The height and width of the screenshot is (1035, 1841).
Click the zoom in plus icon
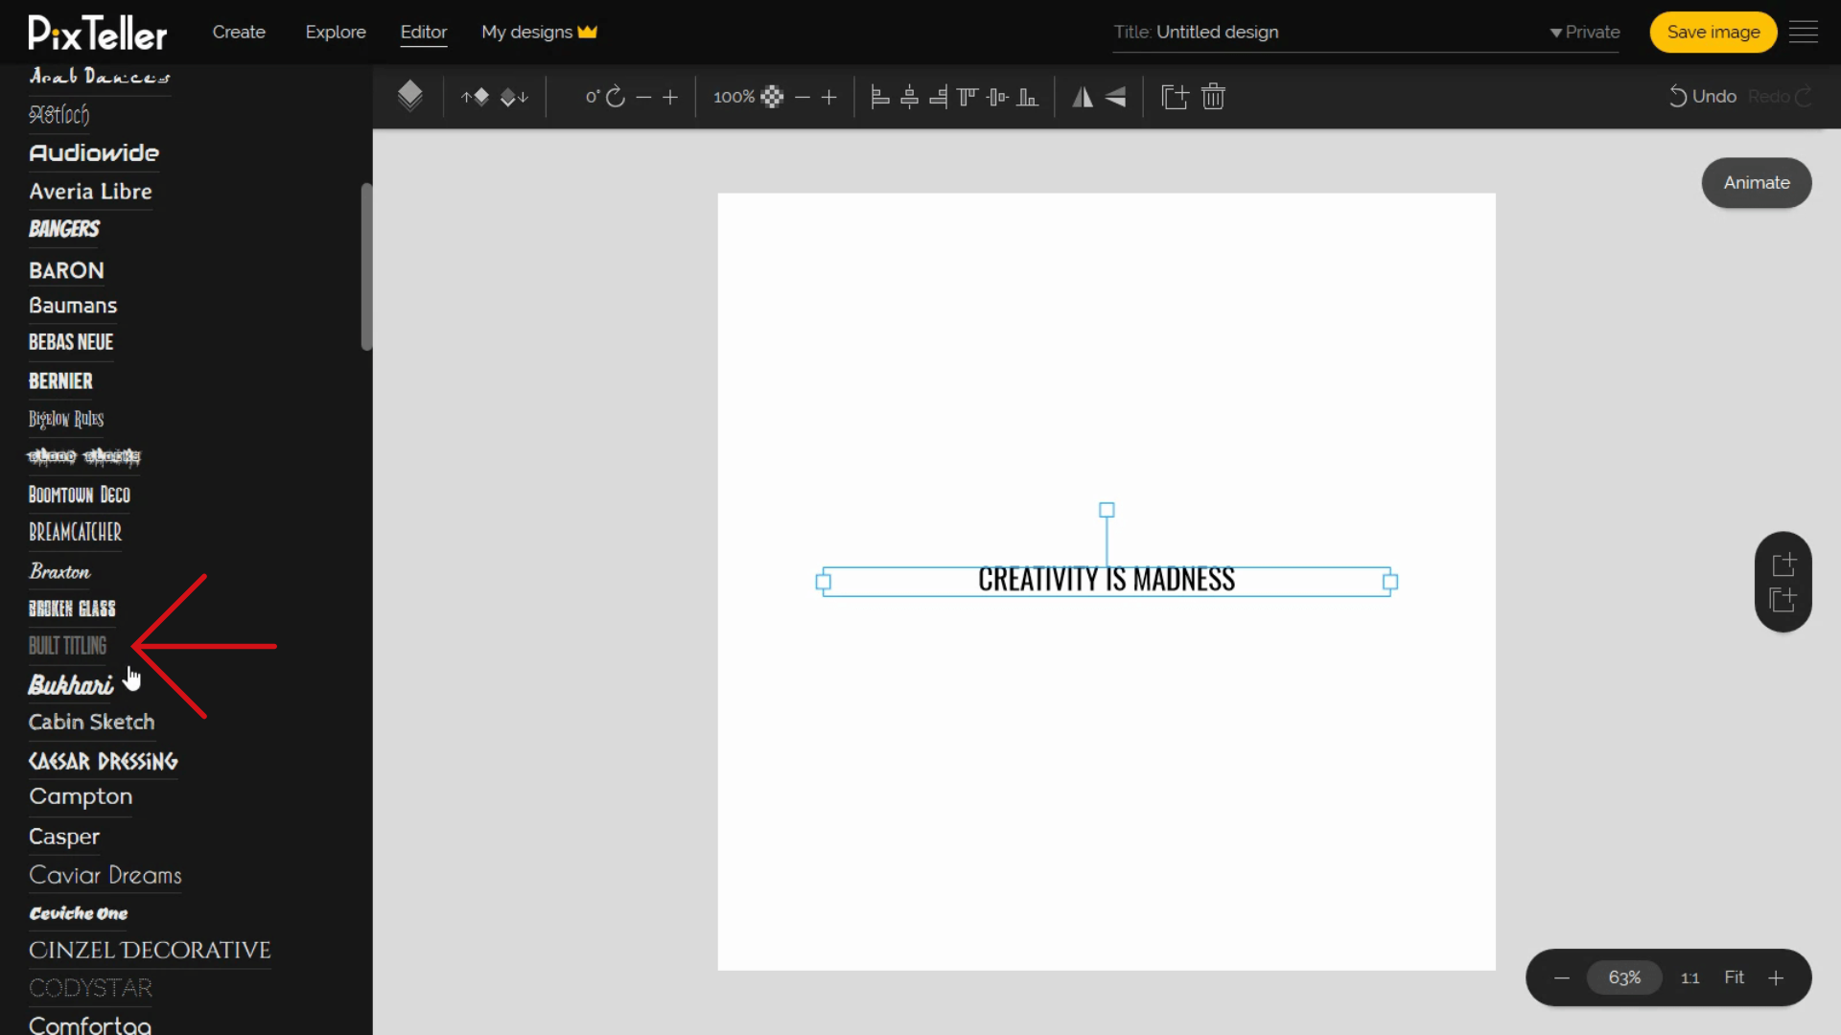point(1777,977)
